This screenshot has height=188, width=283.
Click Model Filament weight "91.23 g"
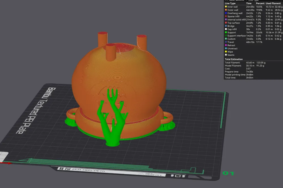click(x=260, y=66)
